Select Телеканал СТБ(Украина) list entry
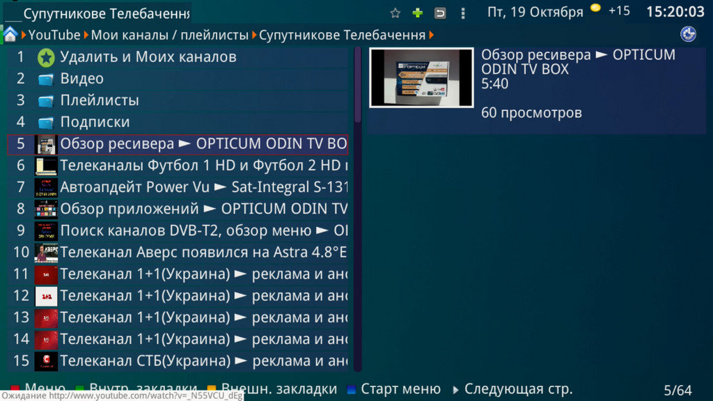713x401 pixels. 203,361
